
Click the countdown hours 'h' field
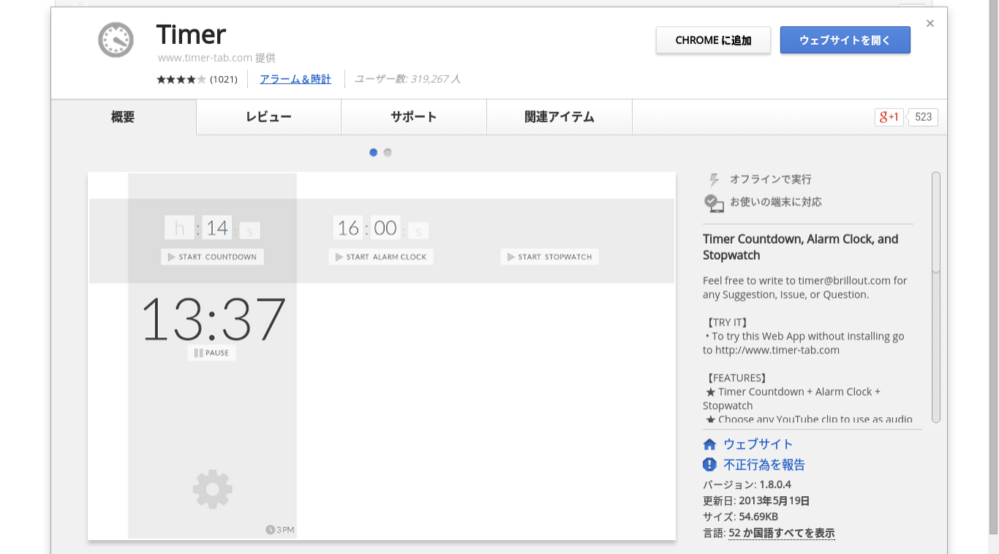click(179, 228)
